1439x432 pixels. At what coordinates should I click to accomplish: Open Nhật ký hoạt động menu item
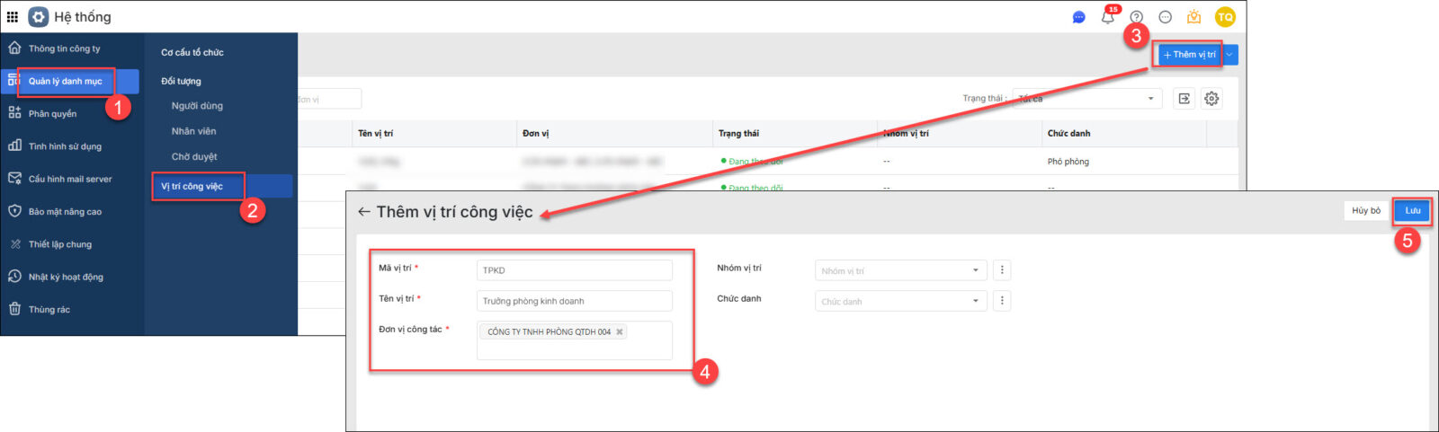[66, 277]
